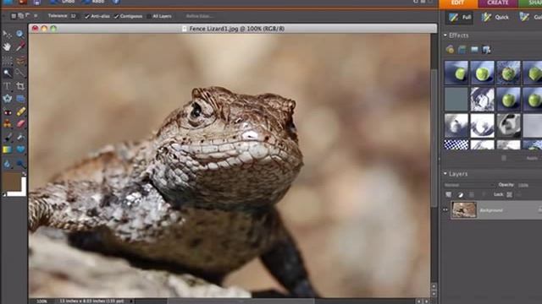542x304 pixels.
Task: Switch to the EDIT tab
Action: (x=458, y=3)
